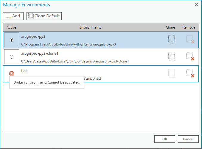Close the Manage Environments window
This screenshot has height=149, width=202.
pyautogui.click(x=196, y=5)
